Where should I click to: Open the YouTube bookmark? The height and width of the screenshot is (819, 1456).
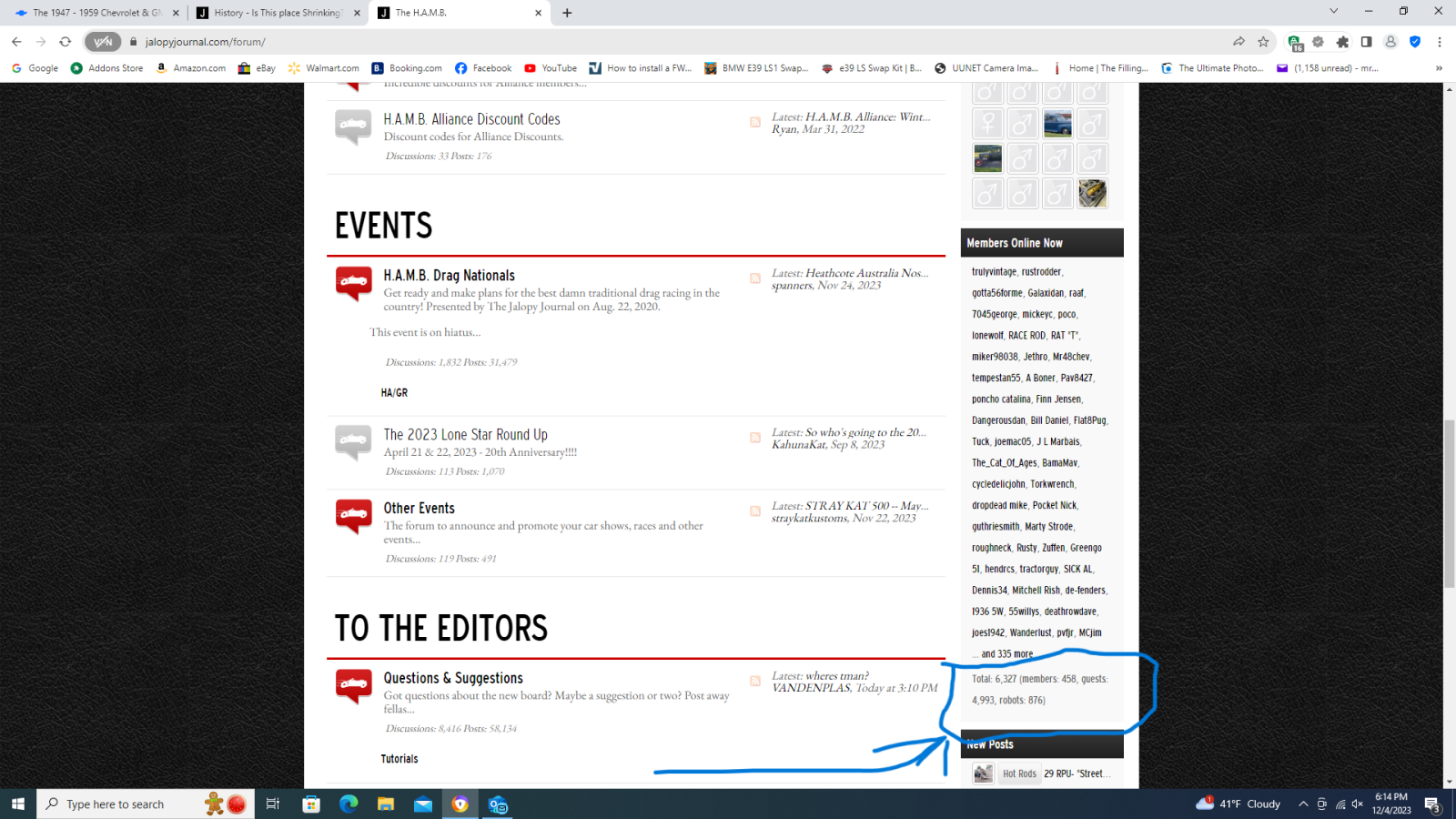[551, 68]
